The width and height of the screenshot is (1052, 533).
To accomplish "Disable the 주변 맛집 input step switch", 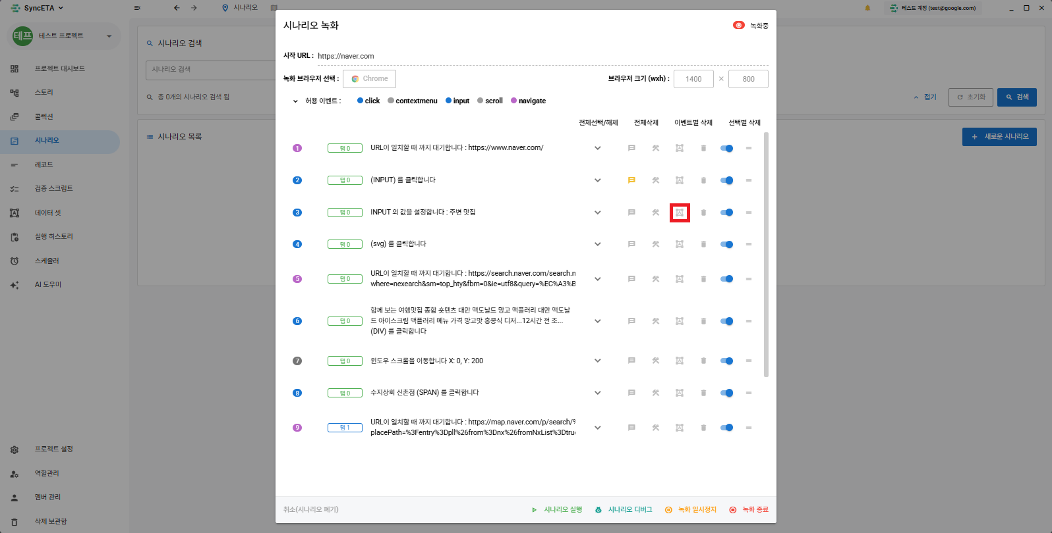I will click(726, 213).
